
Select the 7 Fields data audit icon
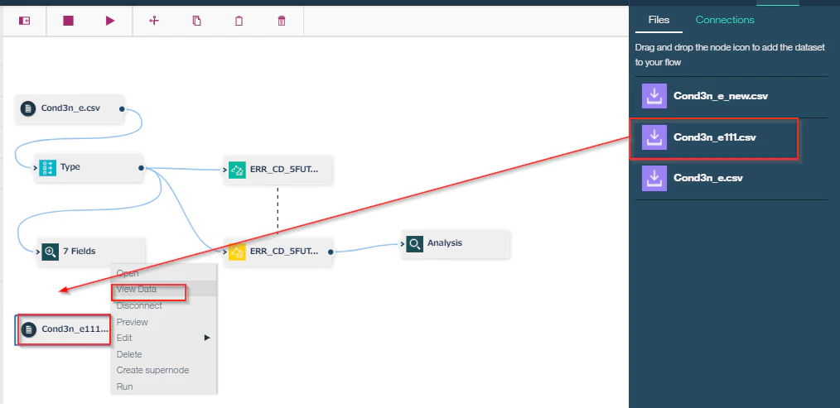[50, 252]
